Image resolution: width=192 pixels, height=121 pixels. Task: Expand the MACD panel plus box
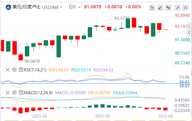coord(21,93)
